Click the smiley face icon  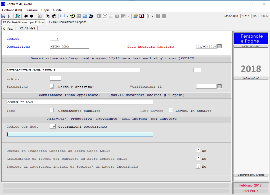coord(105,16)
